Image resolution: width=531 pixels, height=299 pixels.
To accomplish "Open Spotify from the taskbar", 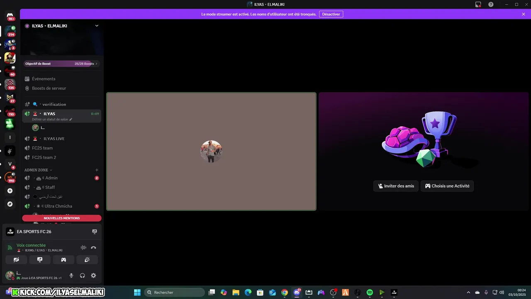I will [x=370, y=292].
